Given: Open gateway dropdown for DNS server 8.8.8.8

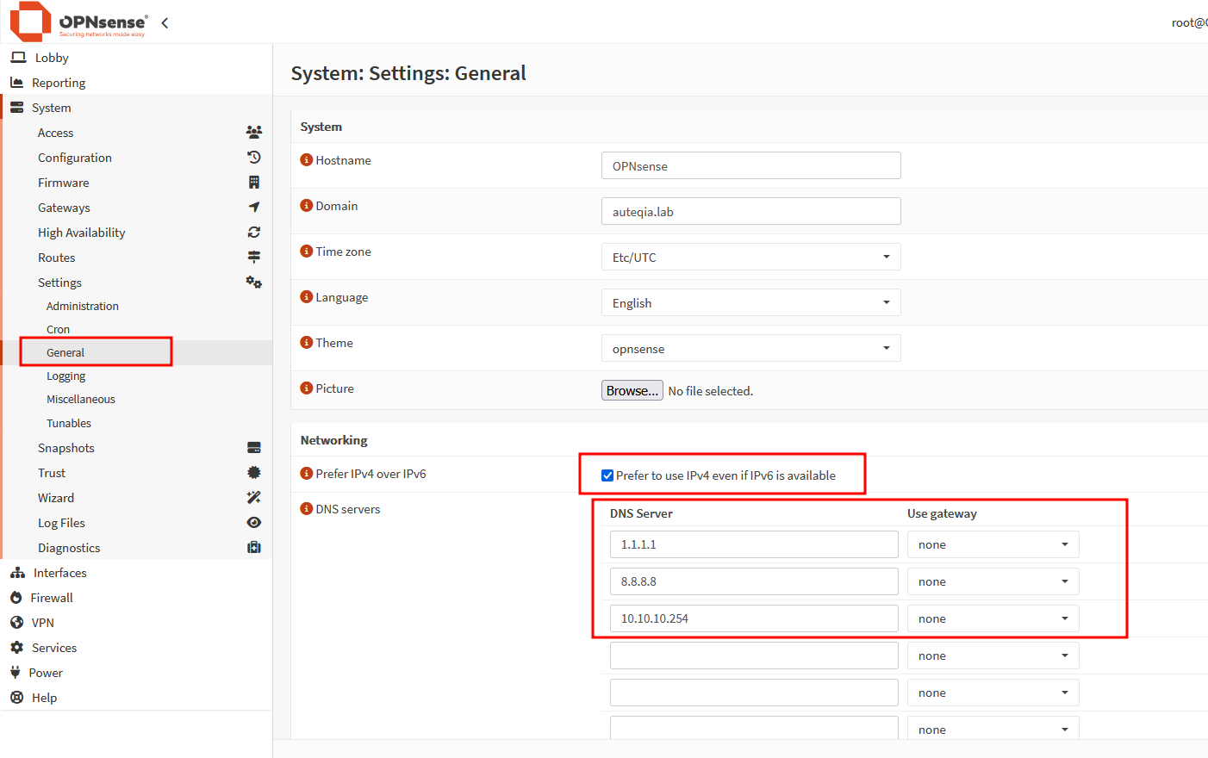Looking at the screenshot, I should click(x=993, y=581).
